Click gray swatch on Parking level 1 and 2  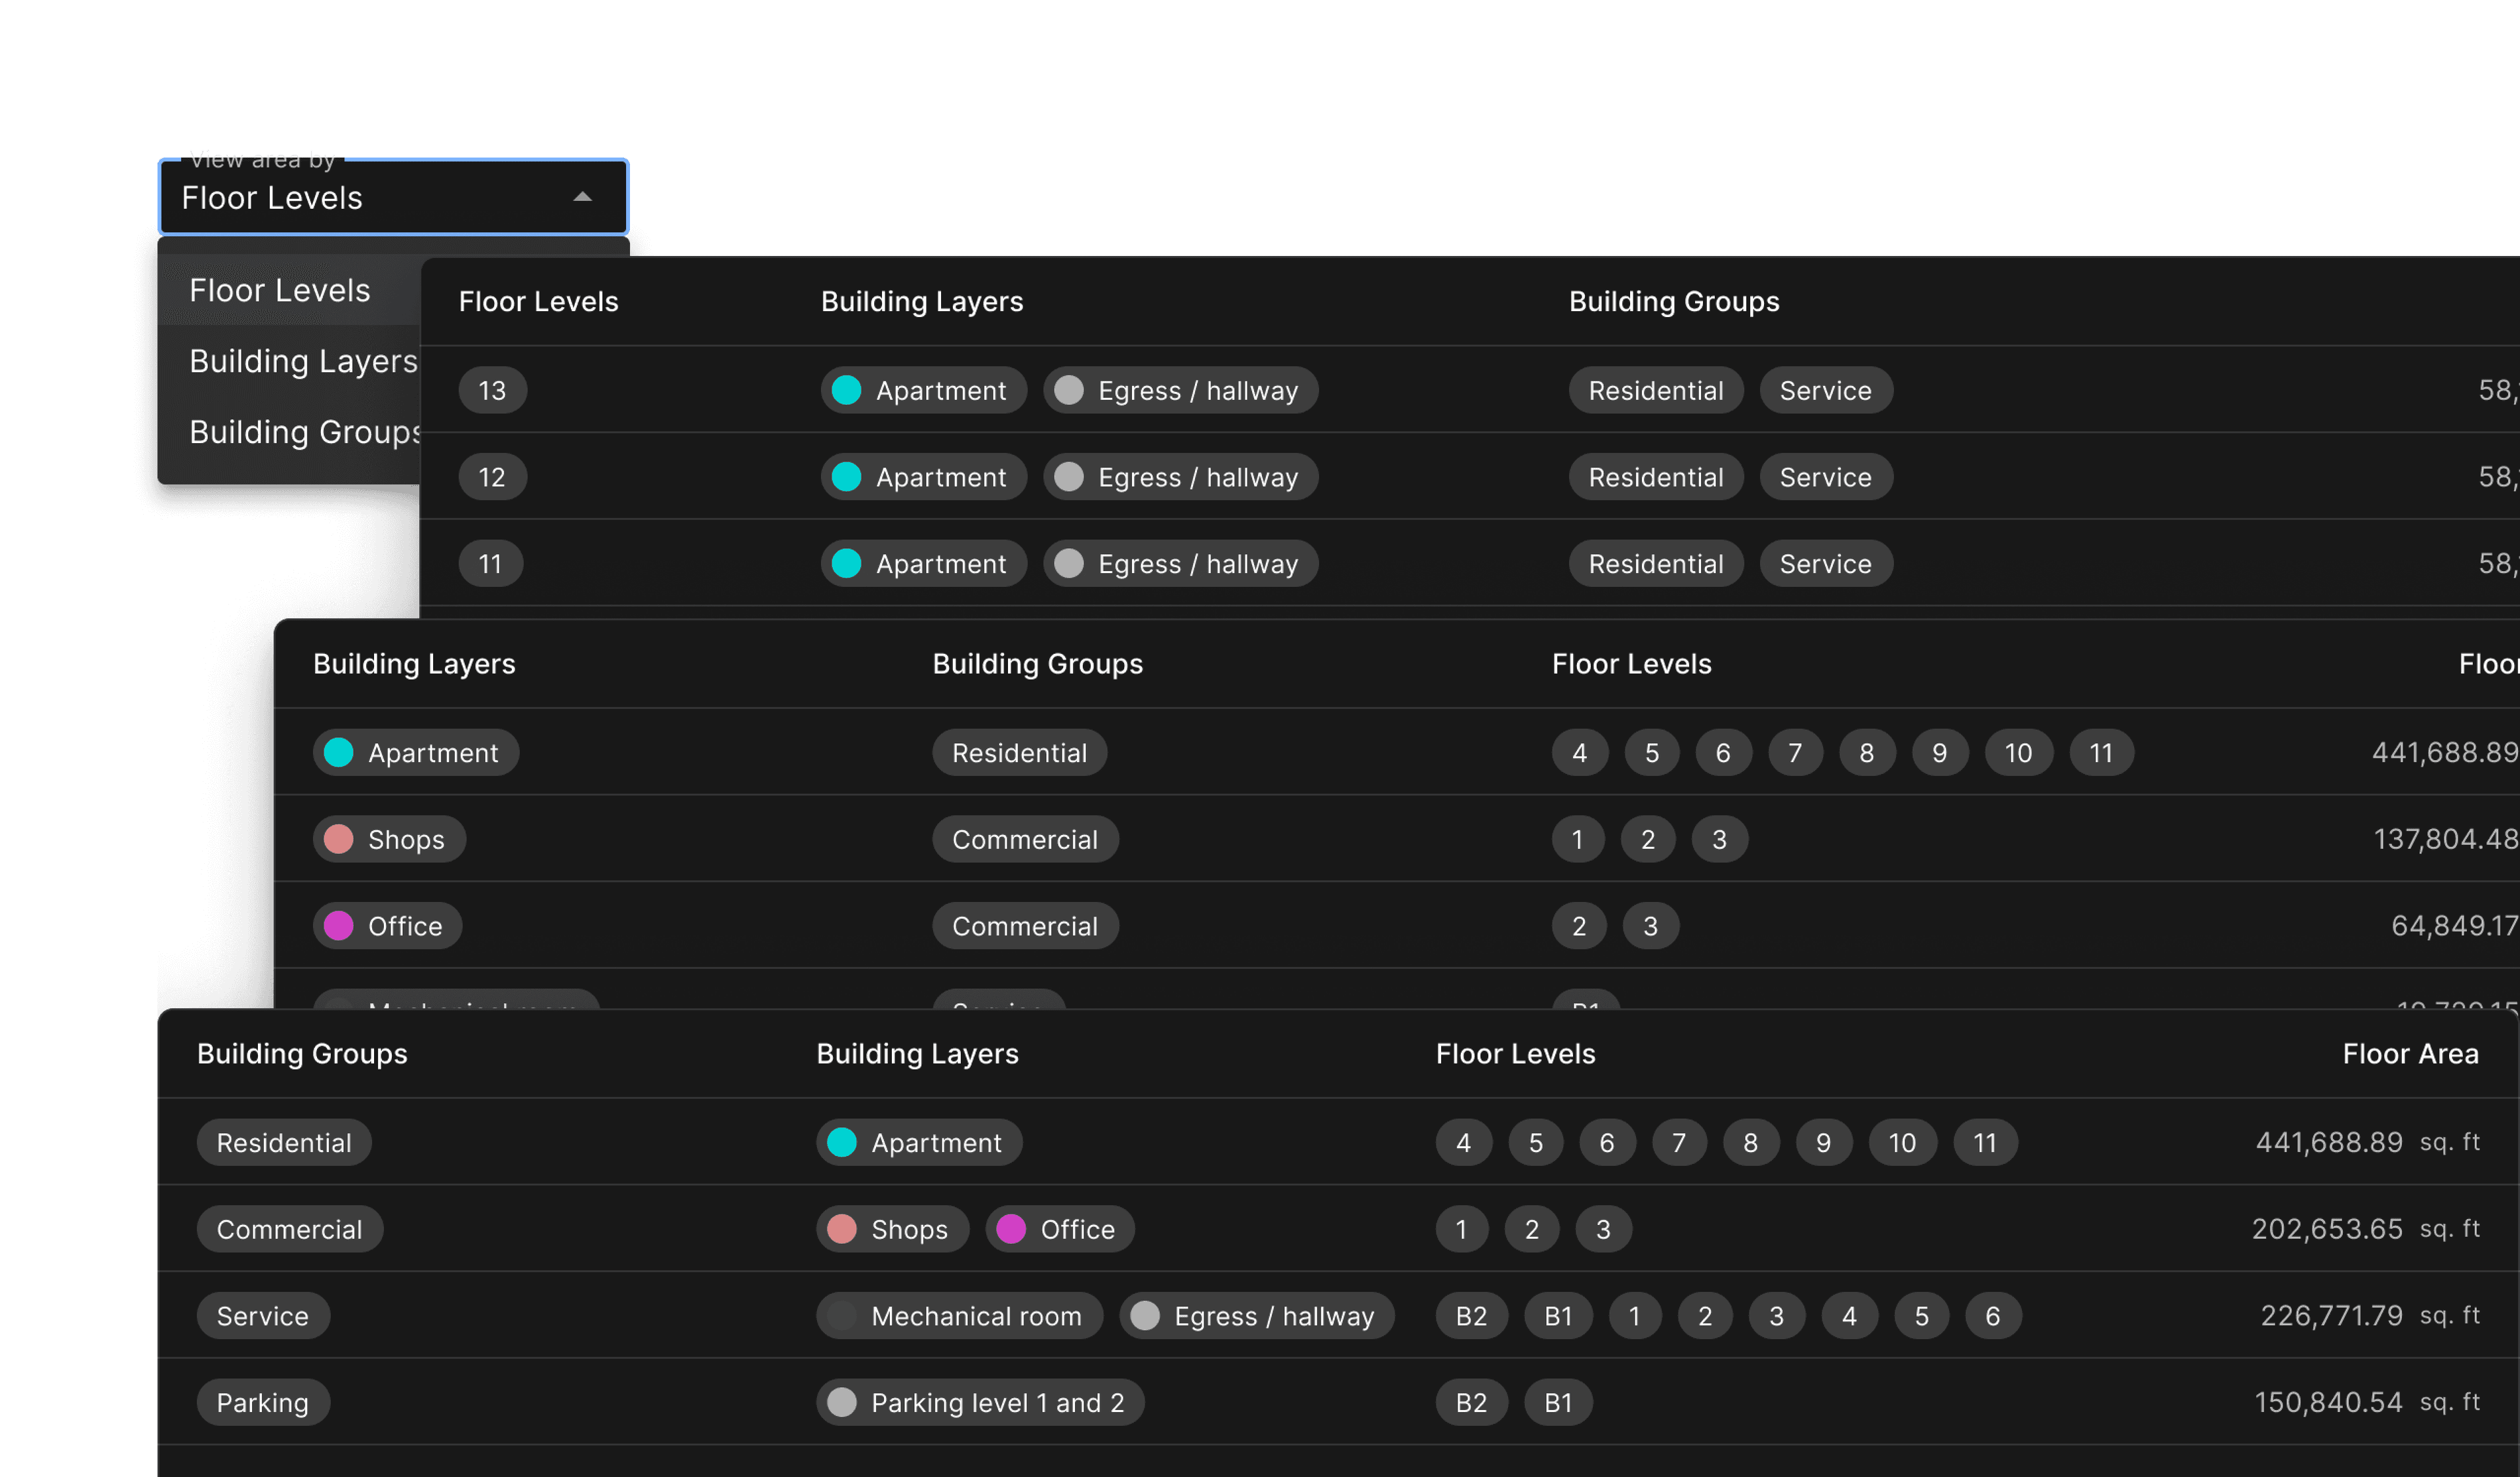click(x=842, y=1402)
